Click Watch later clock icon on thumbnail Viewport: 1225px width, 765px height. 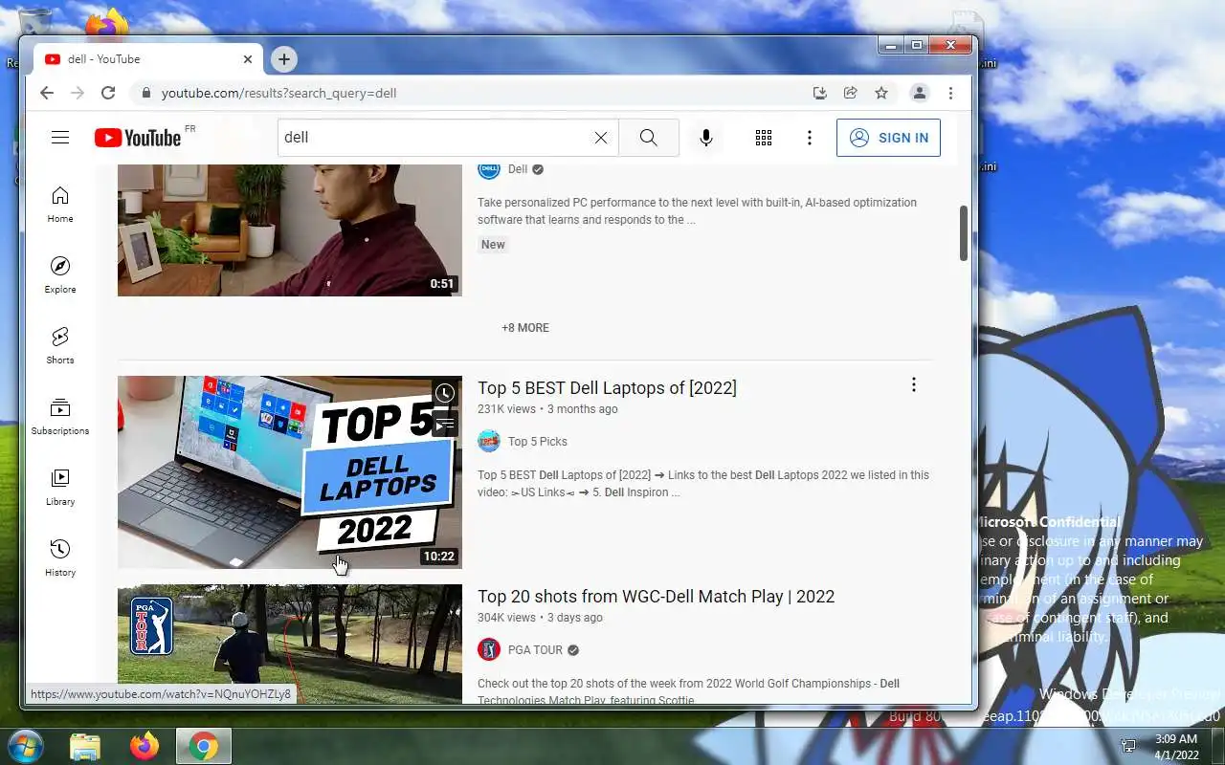445,393
